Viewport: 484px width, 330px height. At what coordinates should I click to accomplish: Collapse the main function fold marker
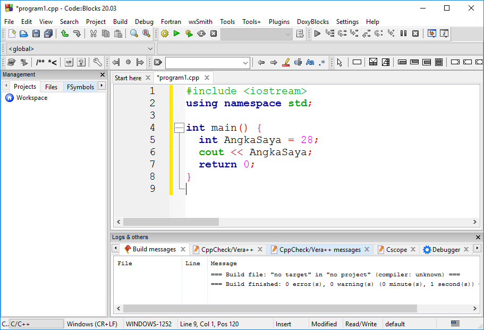click(x=179, y=128)
